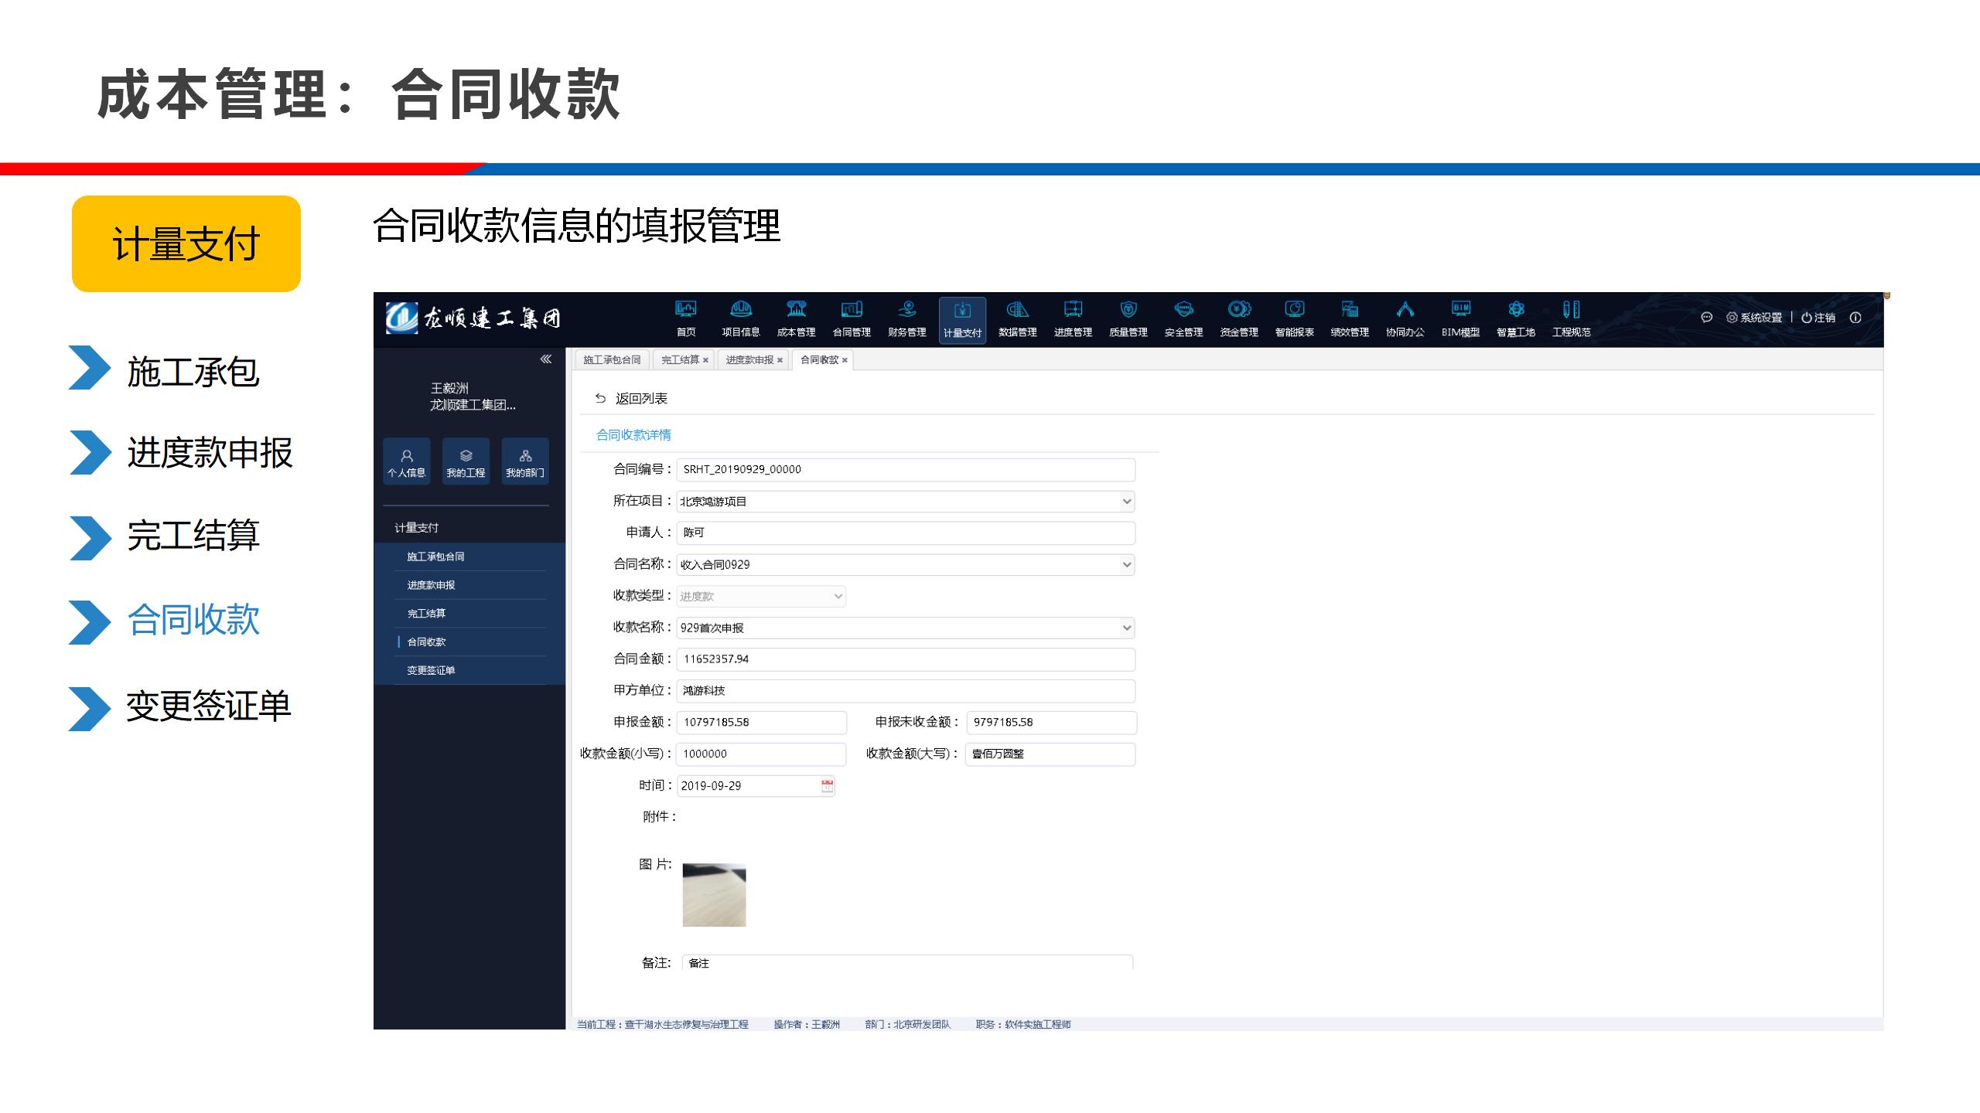Expand the 所在项目 dropdown
Image resolution: width=1980 pixels, height=1113 pixels.
1126,502
